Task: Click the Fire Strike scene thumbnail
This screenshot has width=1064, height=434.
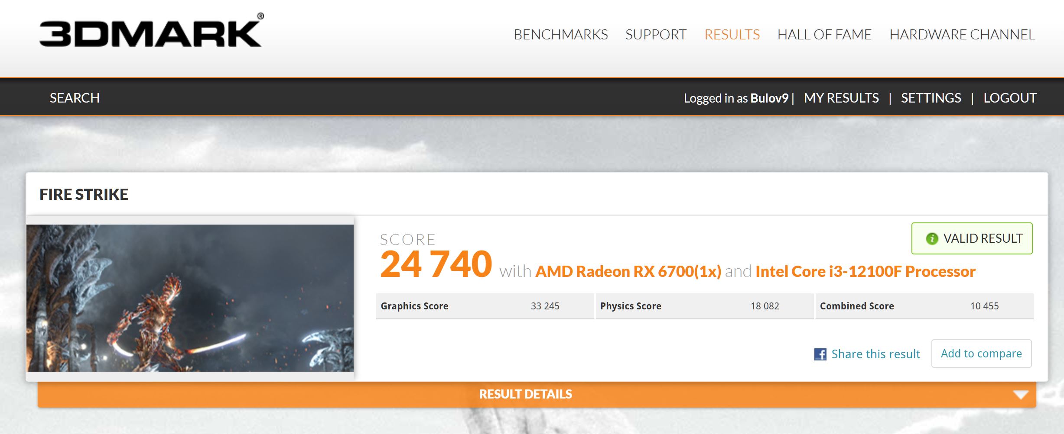Action: [190, 298]
